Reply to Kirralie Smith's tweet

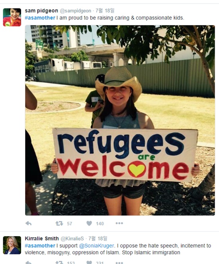(28, 263)
